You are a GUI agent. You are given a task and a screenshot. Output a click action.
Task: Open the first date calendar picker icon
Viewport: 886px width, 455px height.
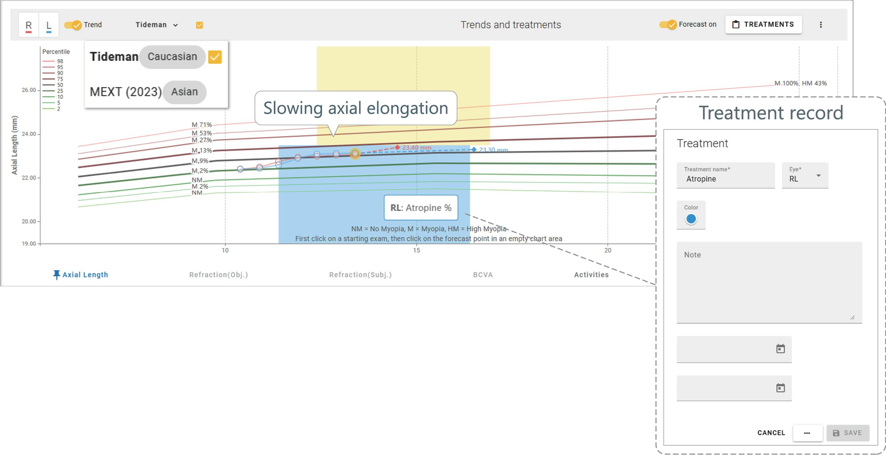click(x=781, y=349)
